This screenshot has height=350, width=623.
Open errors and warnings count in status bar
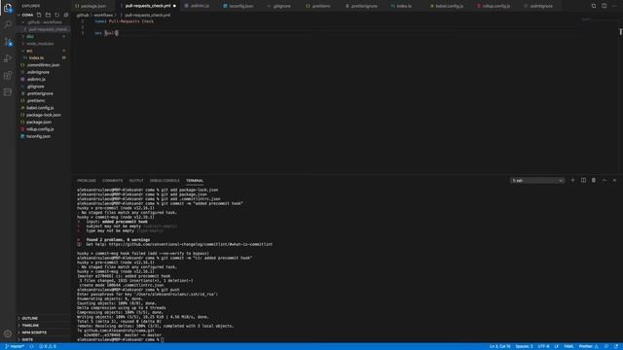48,346
